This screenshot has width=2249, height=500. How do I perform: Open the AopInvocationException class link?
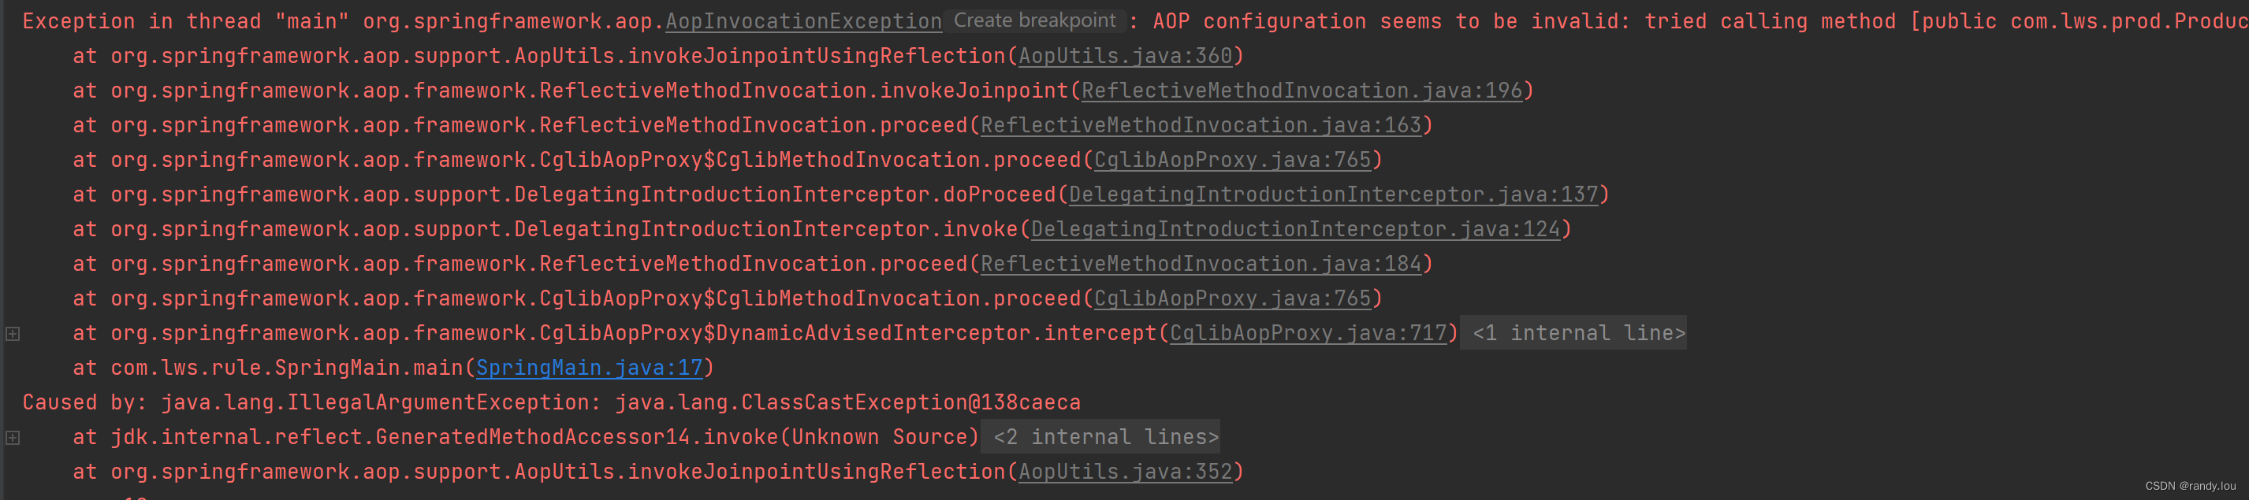point(803,21)
